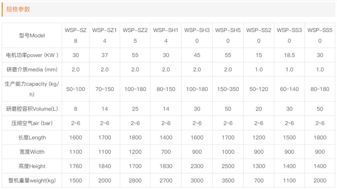Select the WSP-SH30 model column header
The width and height of the screenshot is (337, 190).
[197, 35]
